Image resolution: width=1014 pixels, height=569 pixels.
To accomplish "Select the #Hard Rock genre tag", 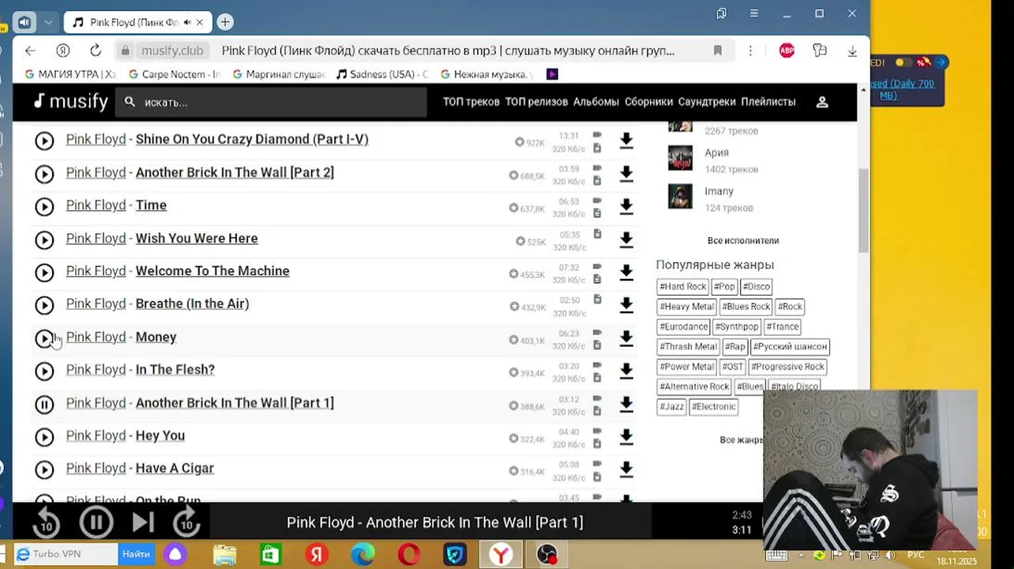I will coord(683,287).
